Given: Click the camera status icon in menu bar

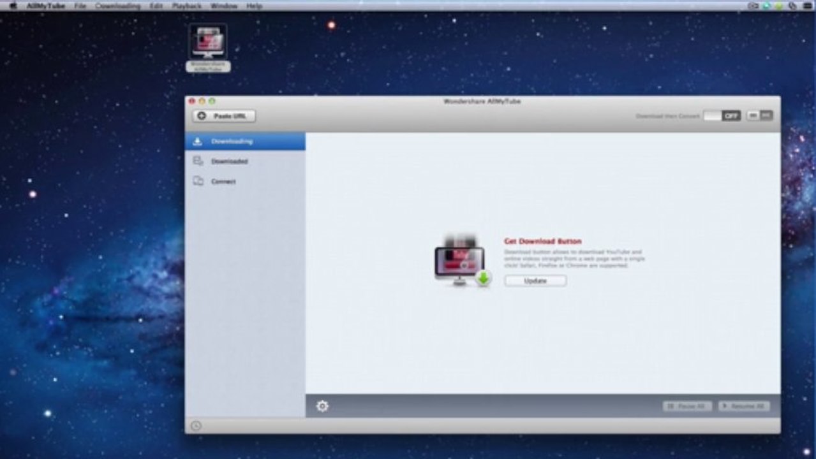Looking at the screenshot, I should point(753,6).
